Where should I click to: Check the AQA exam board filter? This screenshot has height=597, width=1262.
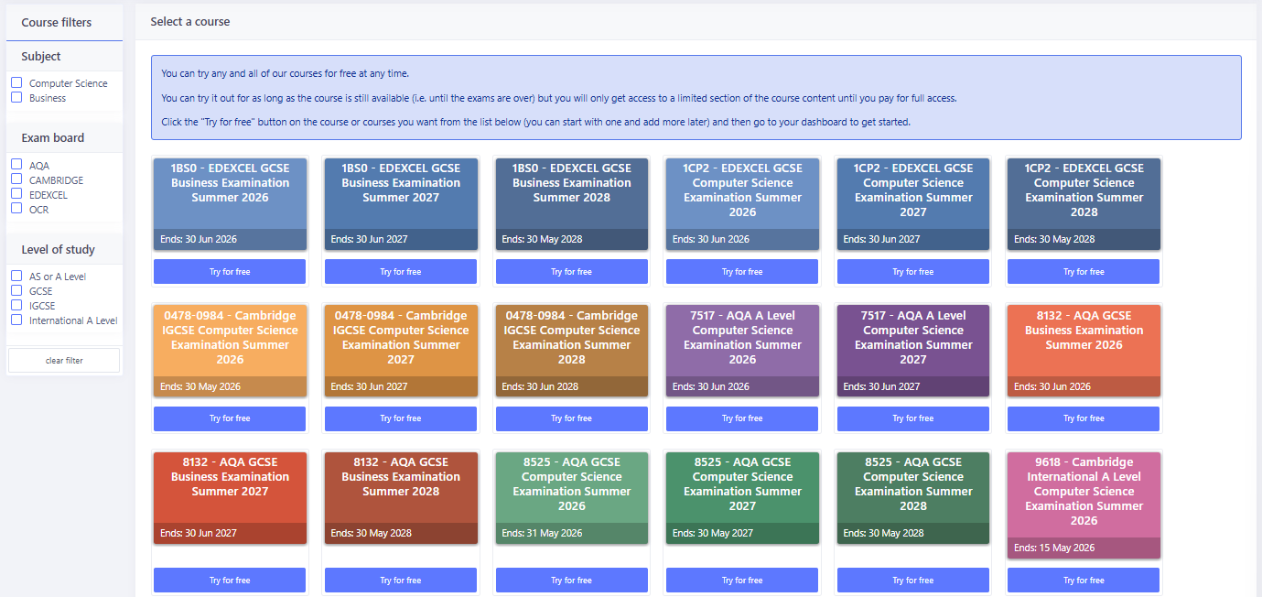click(x=16, y=165)
